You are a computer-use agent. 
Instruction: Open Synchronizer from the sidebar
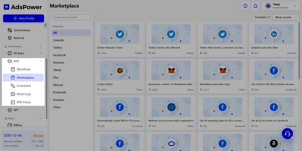(22, 30)
